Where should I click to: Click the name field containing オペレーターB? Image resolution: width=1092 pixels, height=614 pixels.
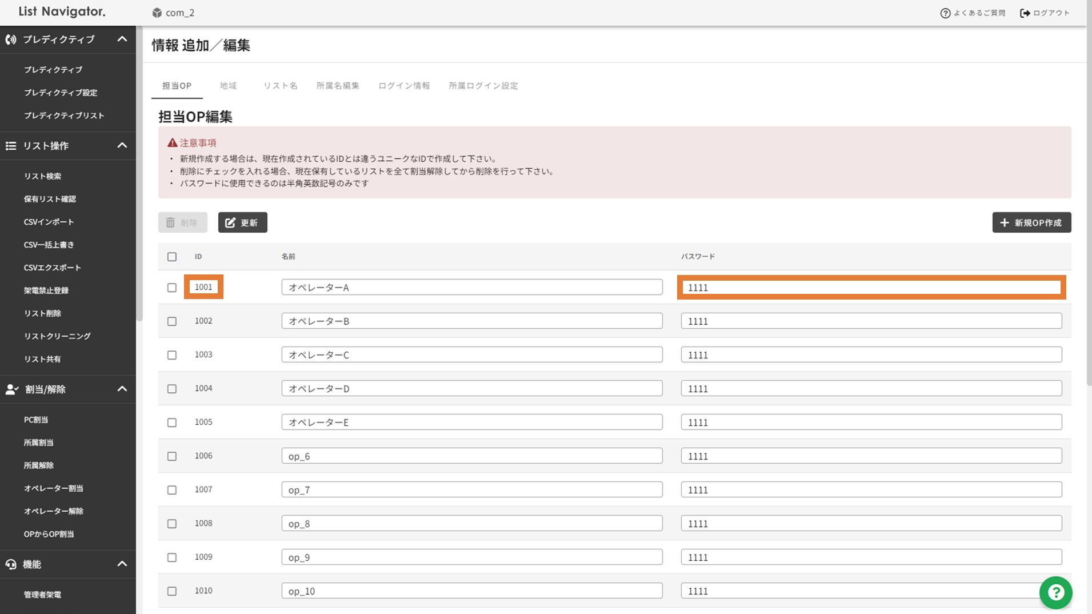(471, 321)
